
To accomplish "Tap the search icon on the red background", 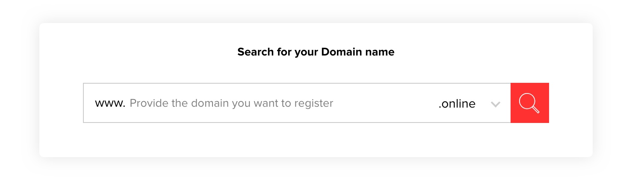I will [529, 103].
